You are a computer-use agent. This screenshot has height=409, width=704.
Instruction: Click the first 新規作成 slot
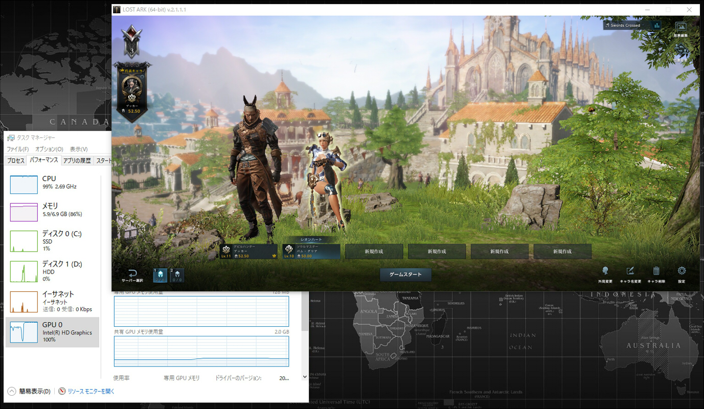point(374,252)
